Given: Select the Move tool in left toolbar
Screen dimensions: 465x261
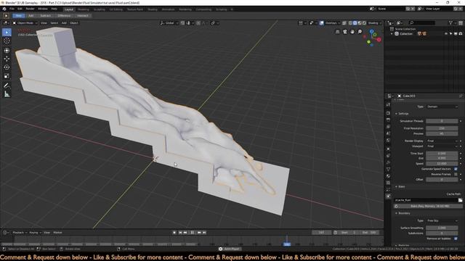Looking at the screenshot, I should (x=7, y=59).
